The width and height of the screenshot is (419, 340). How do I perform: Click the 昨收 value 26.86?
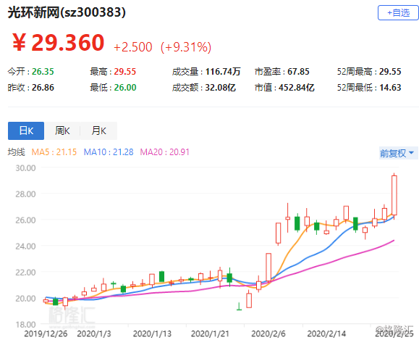(x=43, y=88)
